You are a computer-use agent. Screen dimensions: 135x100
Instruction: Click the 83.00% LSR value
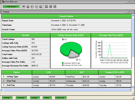tap(34, 47)
